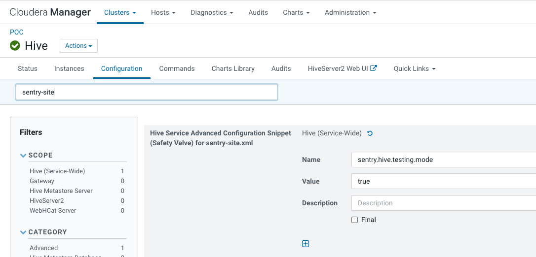Viewport: 536px width, 257px height.
Task: Click the Name field with sentry.hive.testing.mode
Action: click(x=443, y=160)
